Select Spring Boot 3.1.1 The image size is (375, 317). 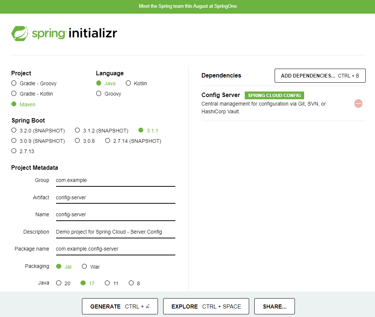[x=148, y=131]
